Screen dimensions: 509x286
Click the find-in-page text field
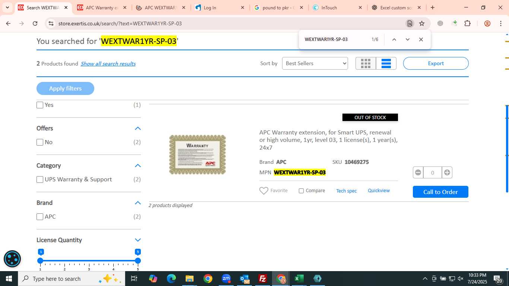[x=335, y=39]
